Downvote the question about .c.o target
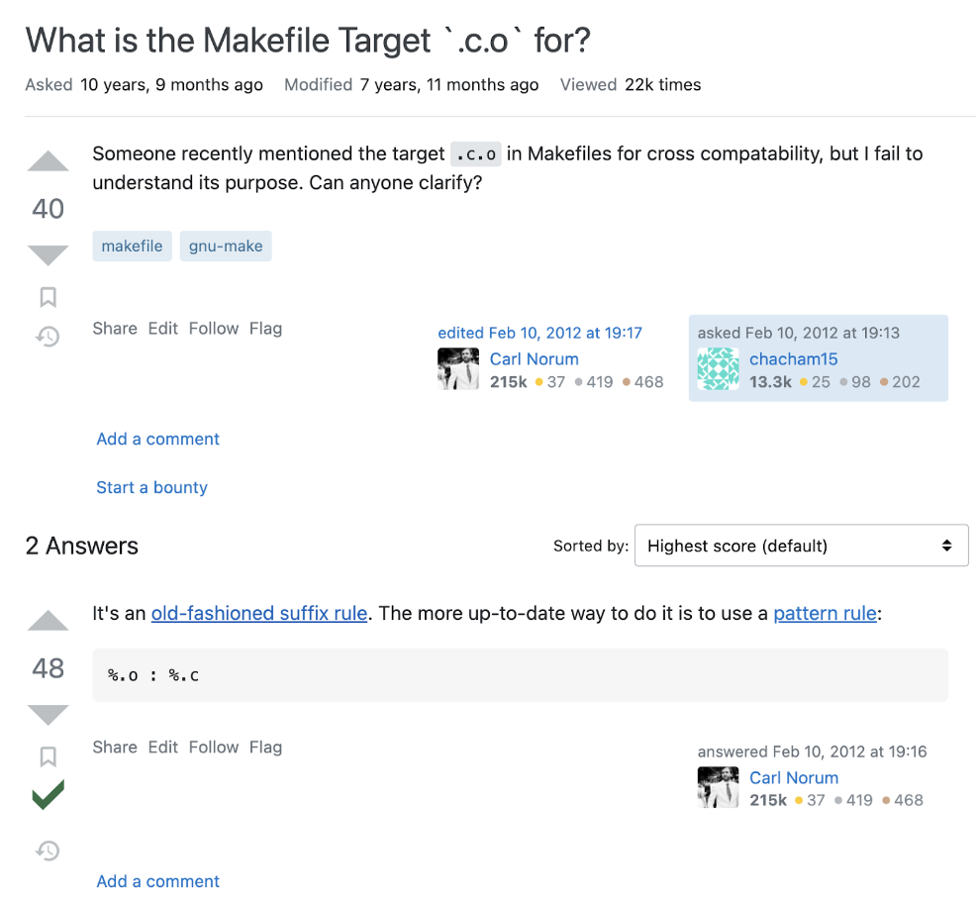The height and width of the screenshot is (901, 976). (x=48, y=255)
